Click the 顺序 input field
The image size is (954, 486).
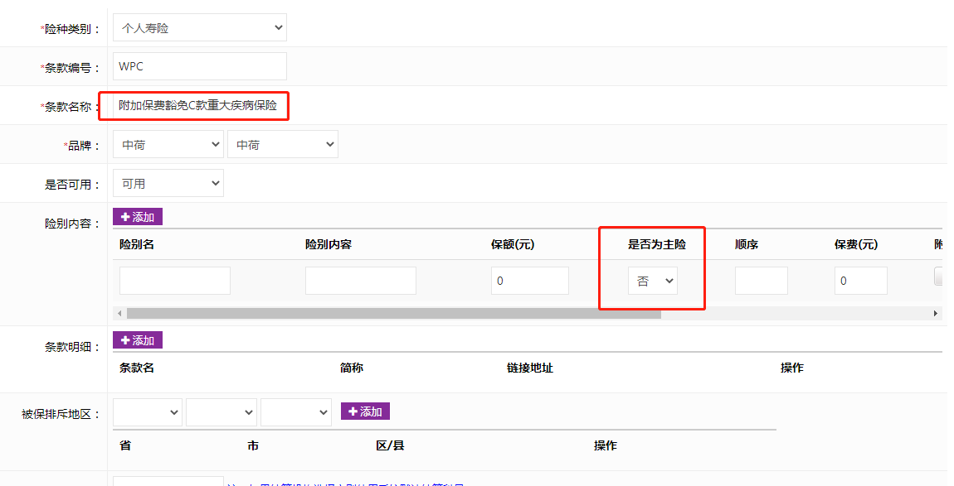coord(762,281)
